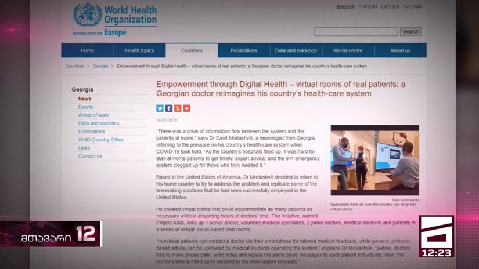Click the Georgia sidebar heading
This screenshot has width=479, height=269.
[82, 89]
